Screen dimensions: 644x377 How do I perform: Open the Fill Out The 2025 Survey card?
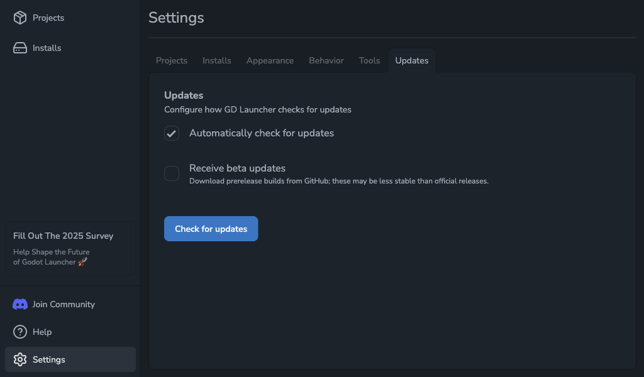tap(69, 248)
